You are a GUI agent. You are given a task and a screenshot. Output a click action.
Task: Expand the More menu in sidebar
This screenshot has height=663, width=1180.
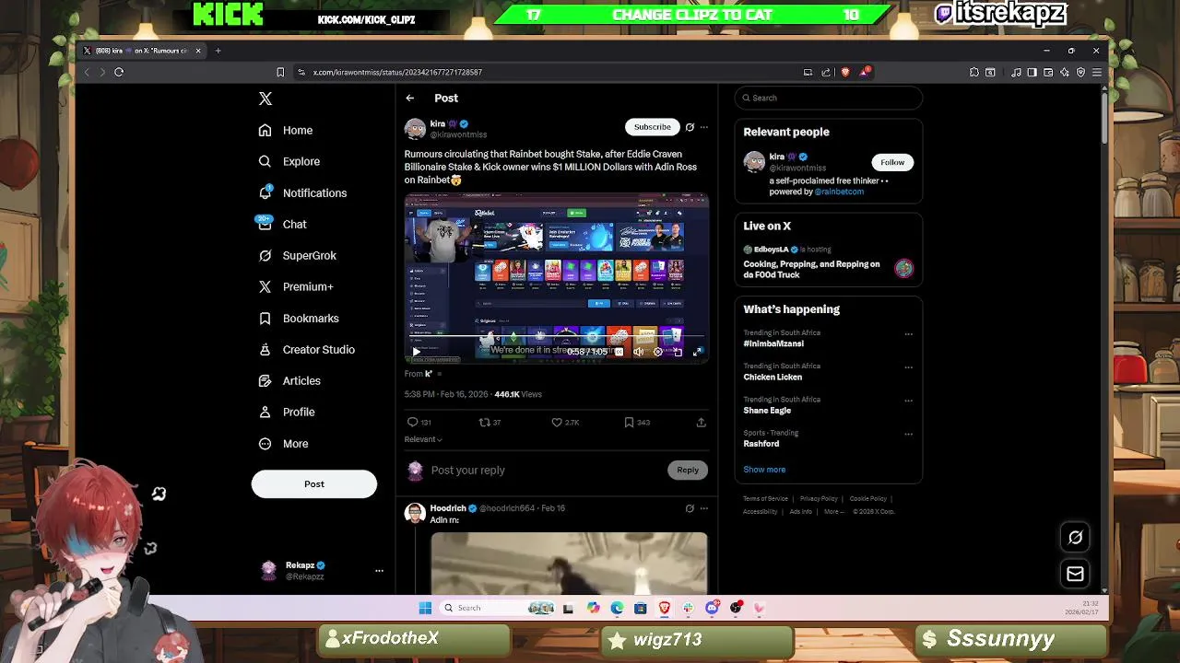coord(283,444)
